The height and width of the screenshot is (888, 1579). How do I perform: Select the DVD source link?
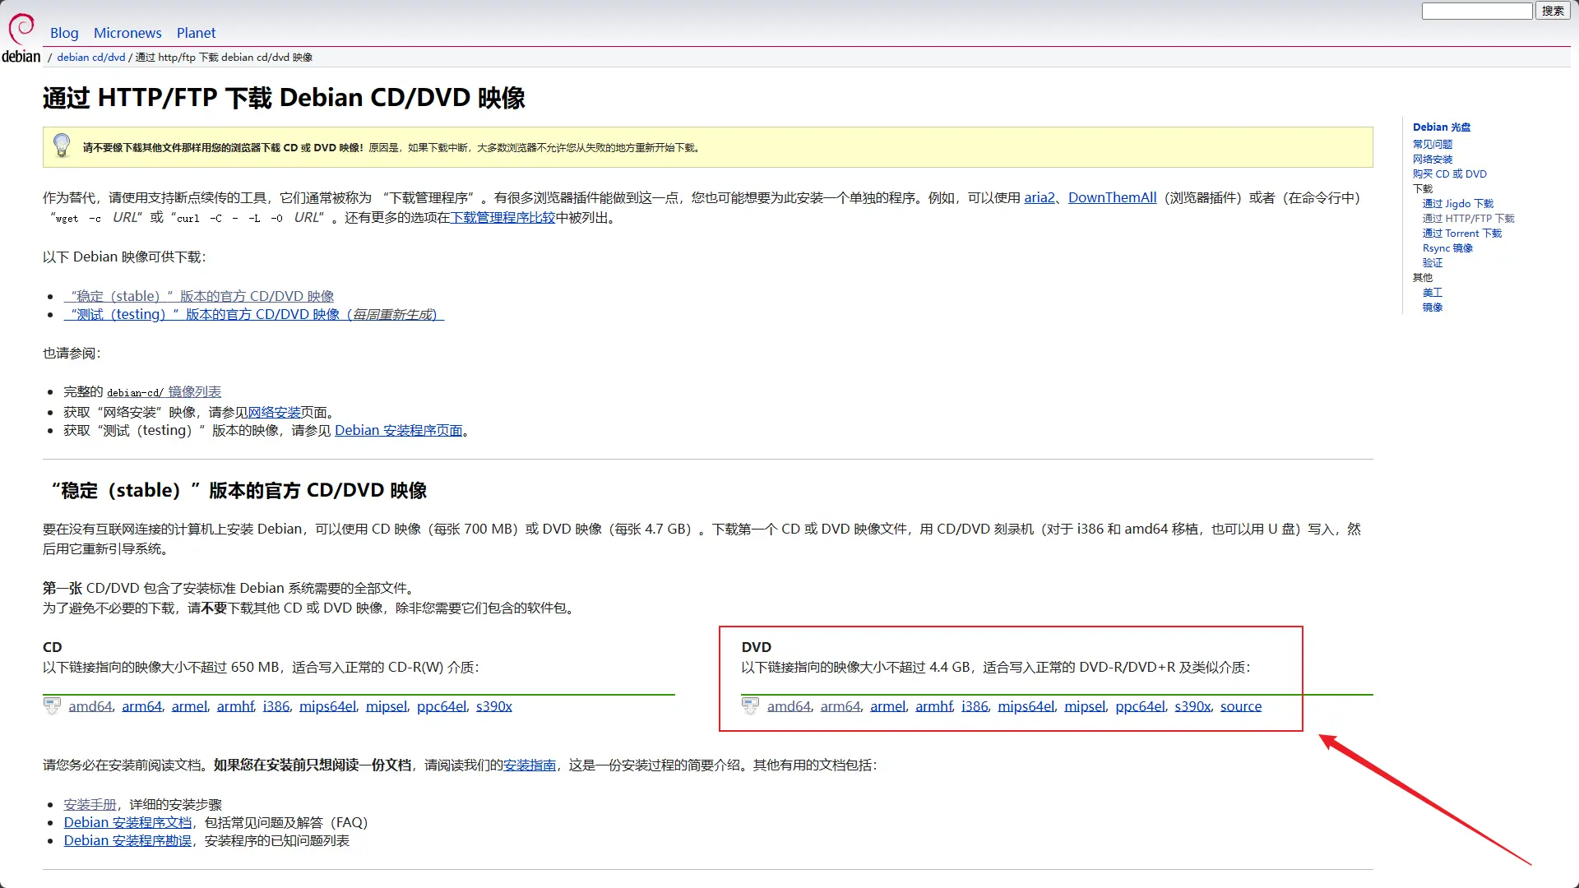tap(1241, 706)
